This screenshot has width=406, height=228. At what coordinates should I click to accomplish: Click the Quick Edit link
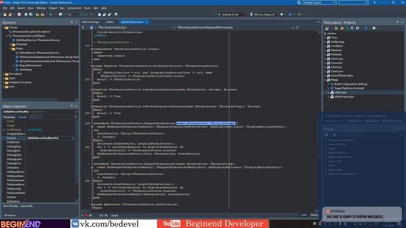[27, 206]
